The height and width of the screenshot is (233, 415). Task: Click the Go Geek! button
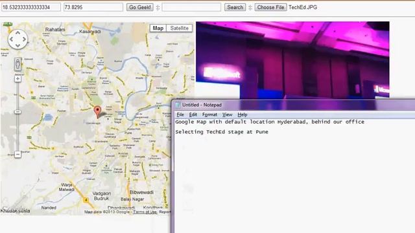(x=140, y=7)
